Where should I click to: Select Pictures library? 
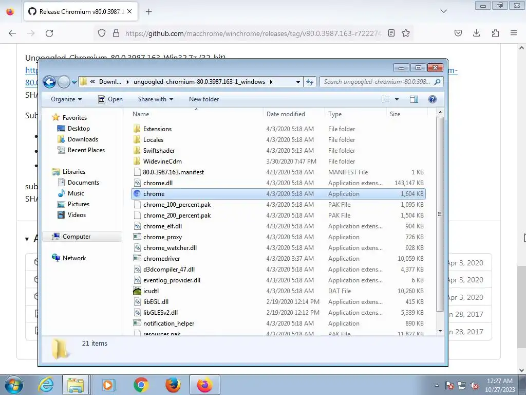click(73, 204)
